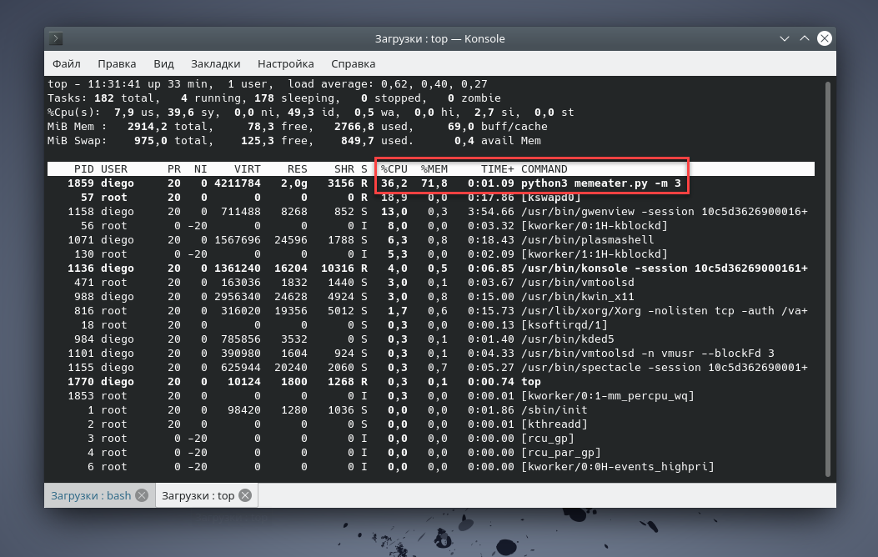Open the Настройка menu
Viewport: 878px width, 557px height.
(x=285, y=63)
